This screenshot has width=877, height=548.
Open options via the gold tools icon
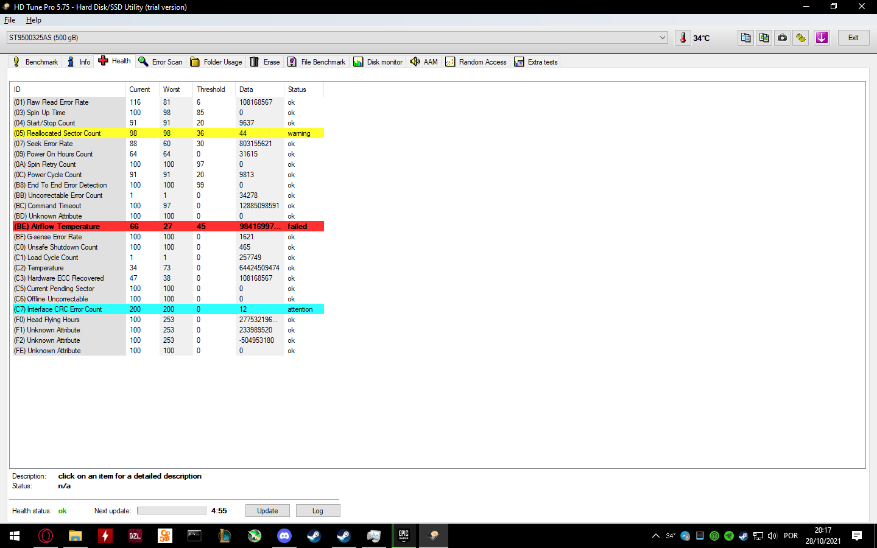pyautogui.click(x=801, y=38)
